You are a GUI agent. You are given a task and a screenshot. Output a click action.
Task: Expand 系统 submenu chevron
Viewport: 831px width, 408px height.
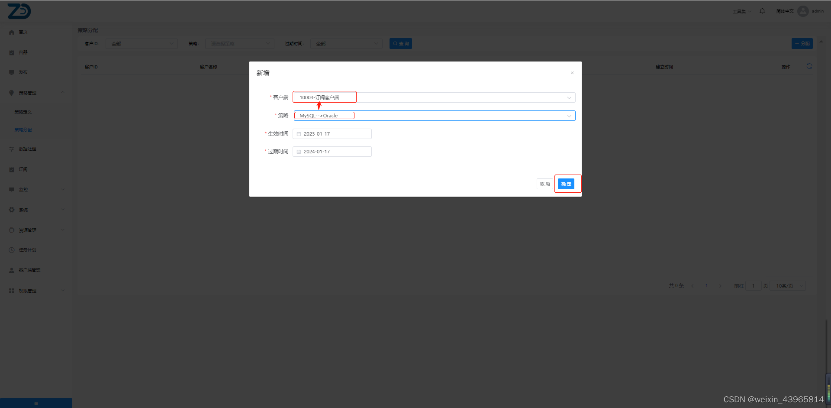63,210
